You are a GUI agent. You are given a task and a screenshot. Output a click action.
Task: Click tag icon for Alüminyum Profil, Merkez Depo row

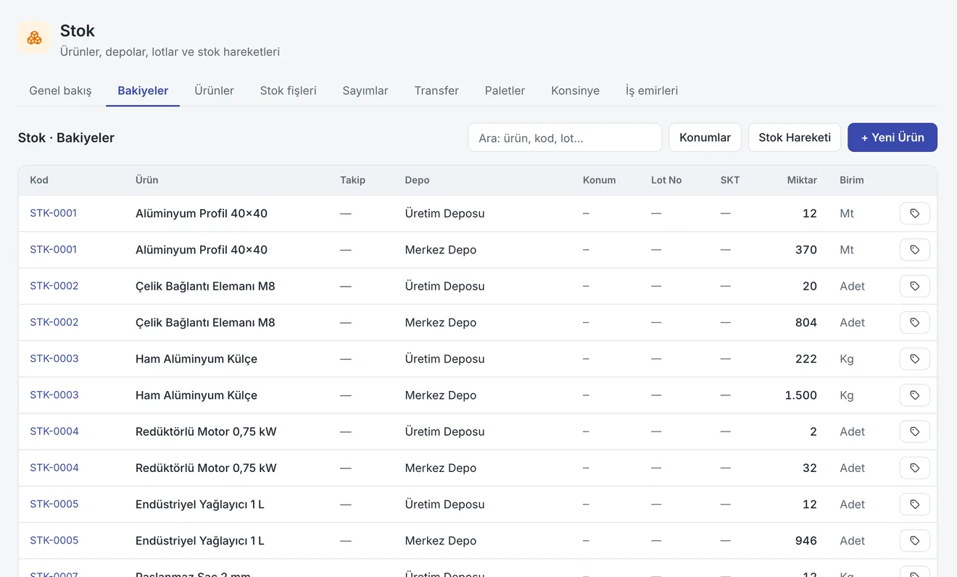(914, 250)
